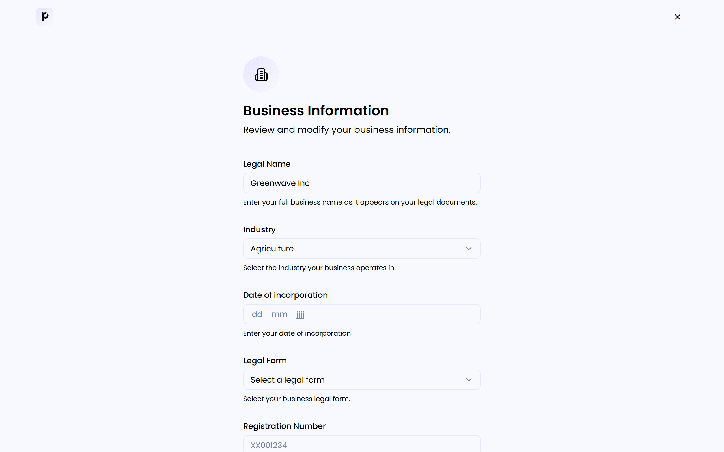Click the Registration Number label
The width and height of the screenshot is (724, 452).
click(x=284, y=426)
